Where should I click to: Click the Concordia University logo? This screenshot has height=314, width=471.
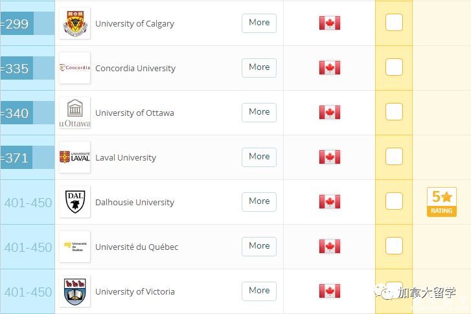click(75, 68)
